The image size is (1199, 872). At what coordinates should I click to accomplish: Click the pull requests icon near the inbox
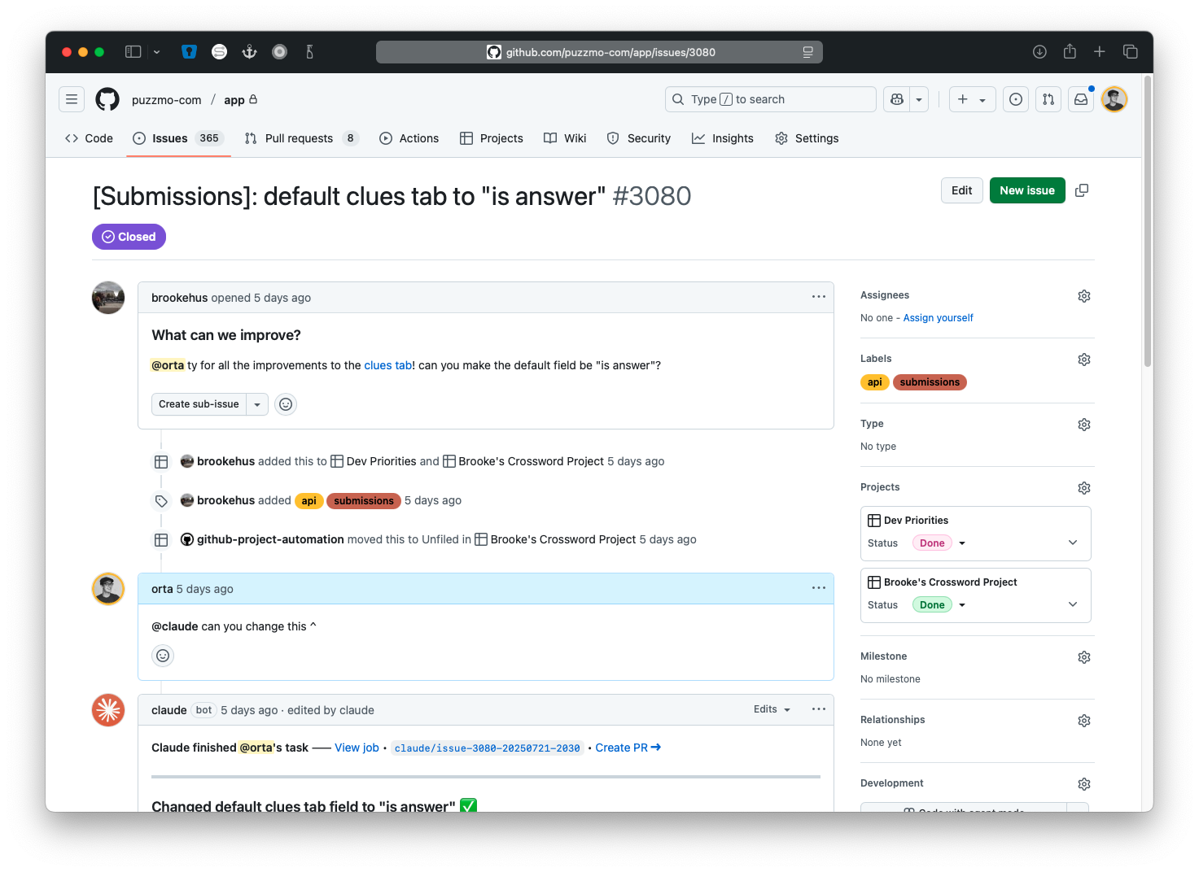pos(1048,98)
